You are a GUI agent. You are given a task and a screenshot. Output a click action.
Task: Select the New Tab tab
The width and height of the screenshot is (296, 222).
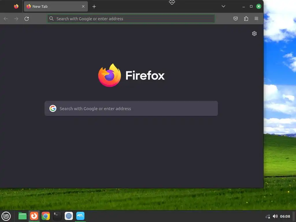click(56, 6)
